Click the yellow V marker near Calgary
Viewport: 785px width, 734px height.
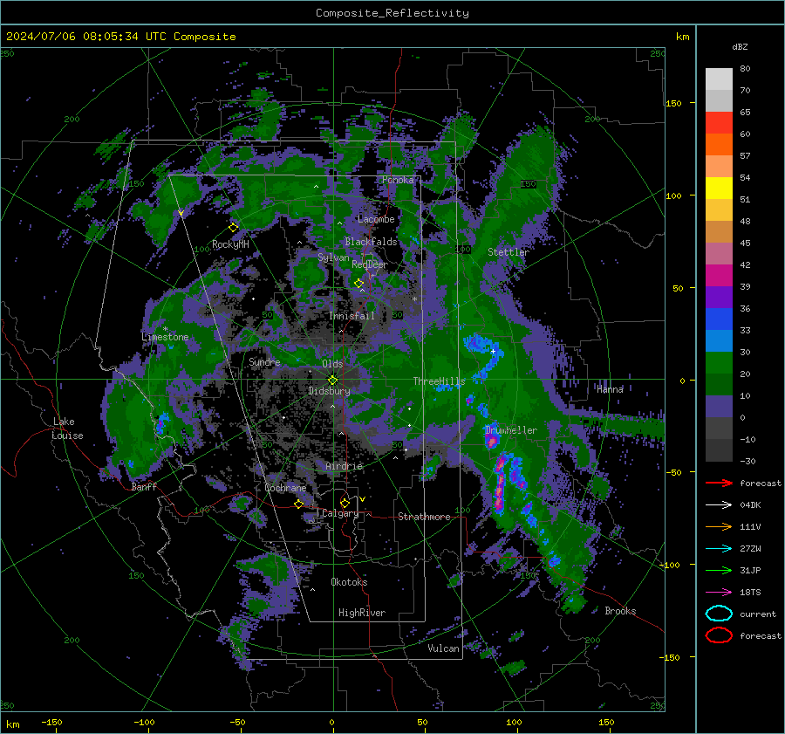[362, 499]
